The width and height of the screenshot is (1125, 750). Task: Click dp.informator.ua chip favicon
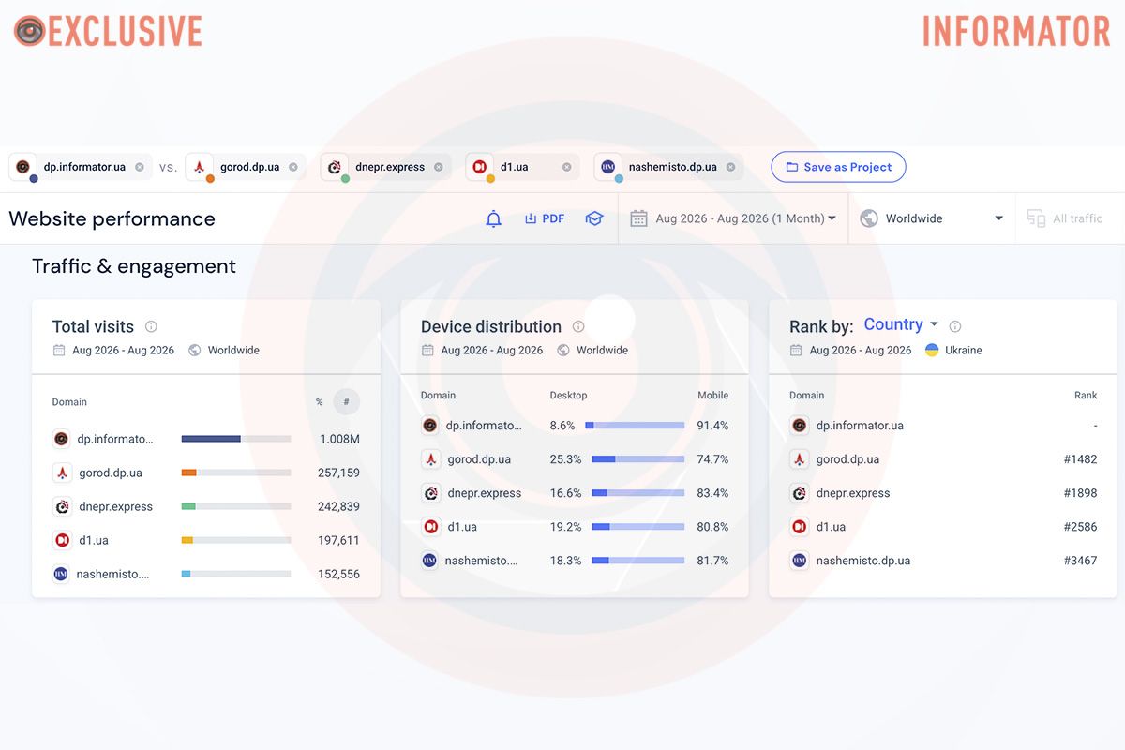[23, 167]
